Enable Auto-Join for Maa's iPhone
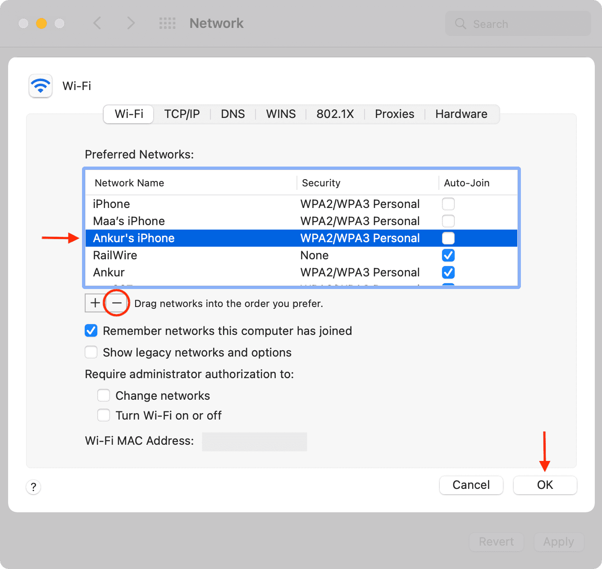Viewport: 602px width, 569px height. pyautogui.click(x=448, y=221)
